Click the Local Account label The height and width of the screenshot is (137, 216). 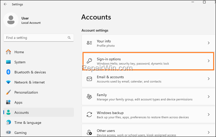31,23
